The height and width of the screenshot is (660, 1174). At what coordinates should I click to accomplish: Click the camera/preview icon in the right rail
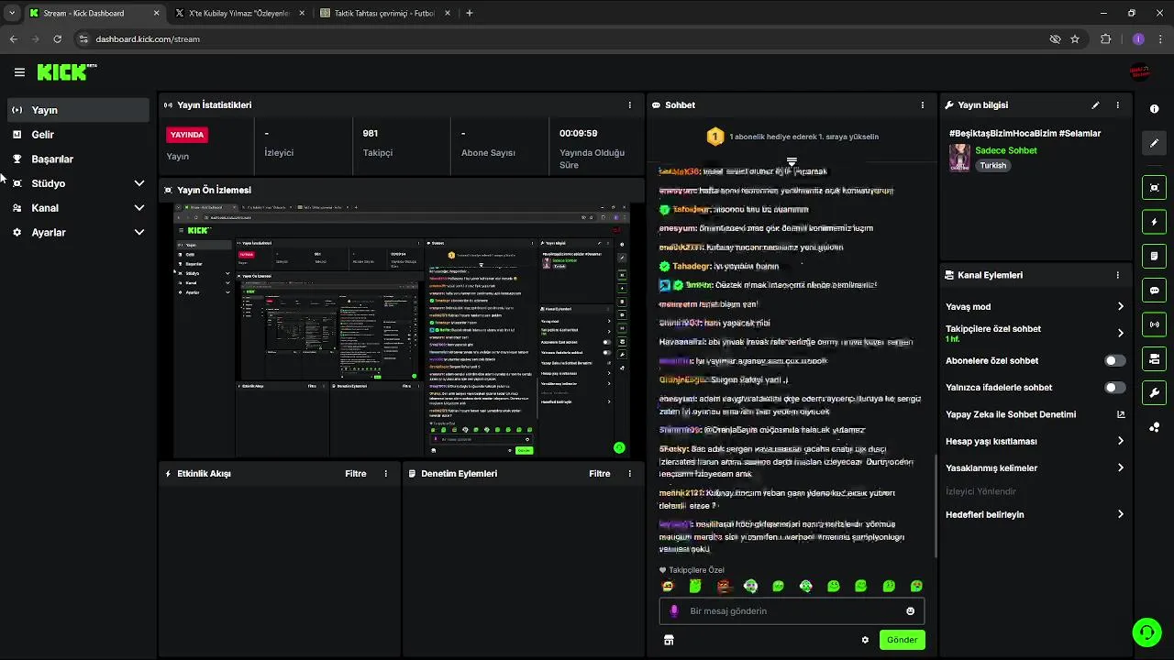pyautogui.click(x=1154, y=187)
